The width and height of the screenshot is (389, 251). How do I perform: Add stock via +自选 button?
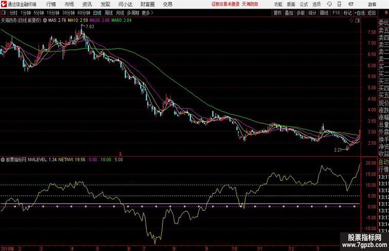click(360, 13)
